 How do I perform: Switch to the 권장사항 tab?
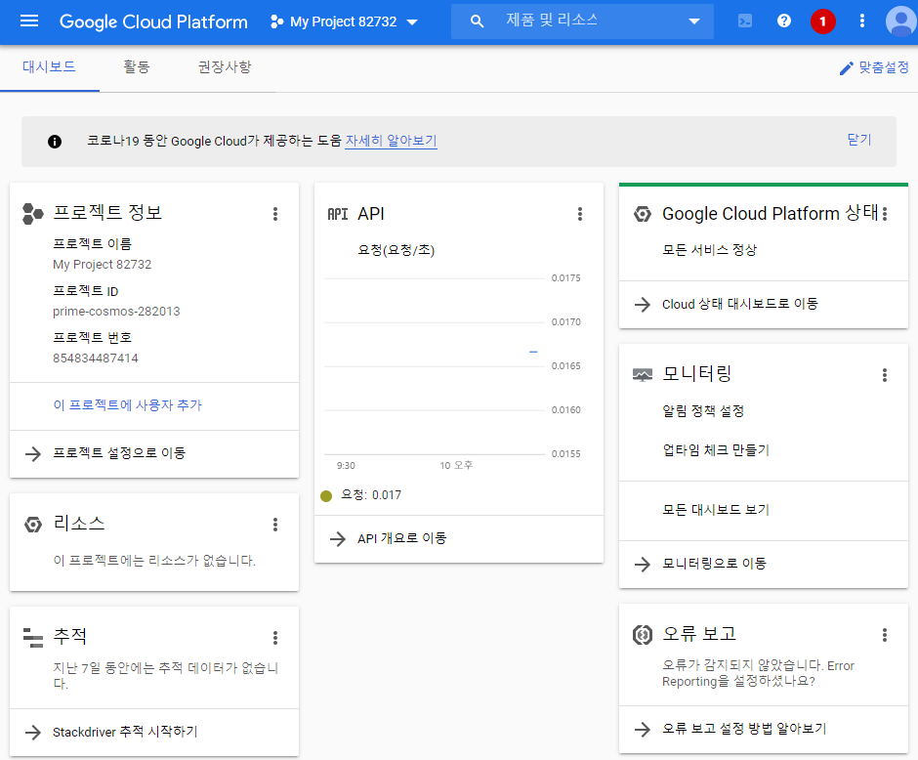[x=225, y=66]
